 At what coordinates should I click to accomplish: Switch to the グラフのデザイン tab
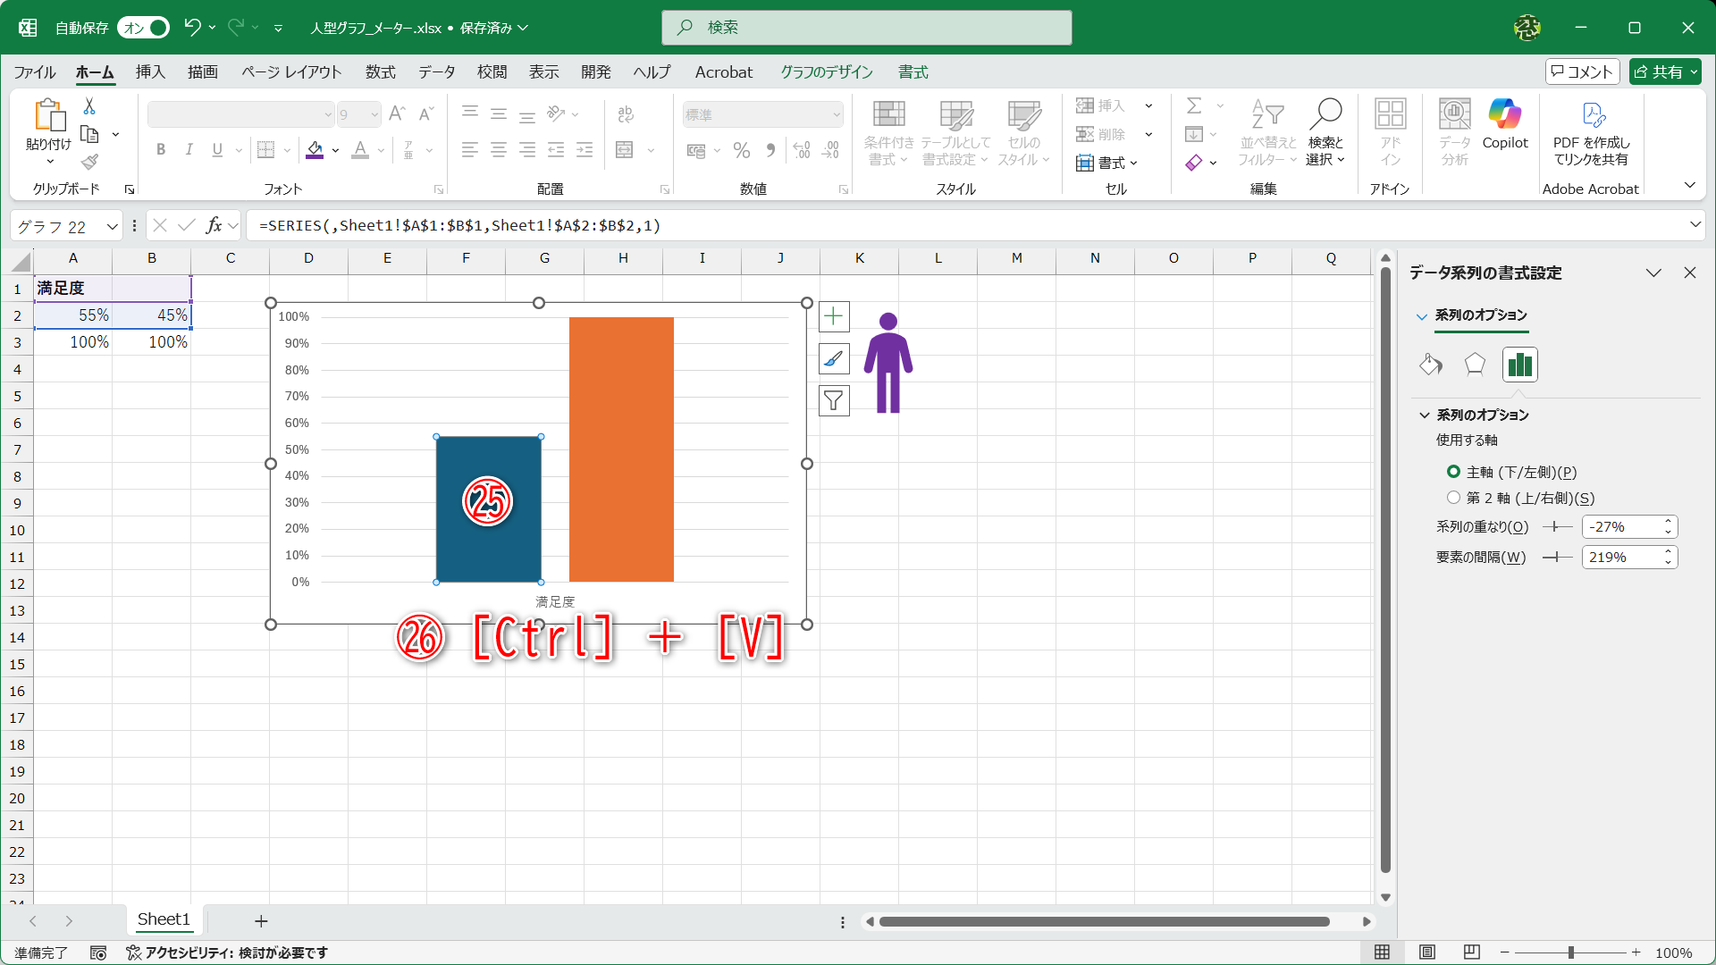[825, 72]
